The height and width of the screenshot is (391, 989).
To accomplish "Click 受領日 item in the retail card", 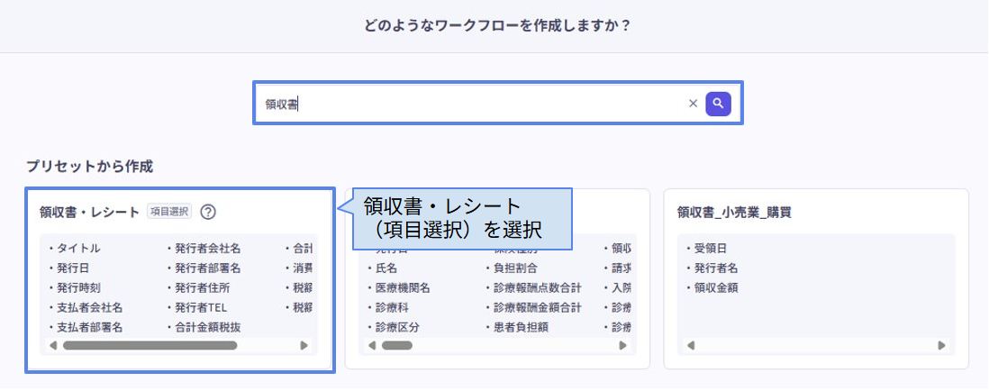I will pyautogui.click(x=709, y=248).
